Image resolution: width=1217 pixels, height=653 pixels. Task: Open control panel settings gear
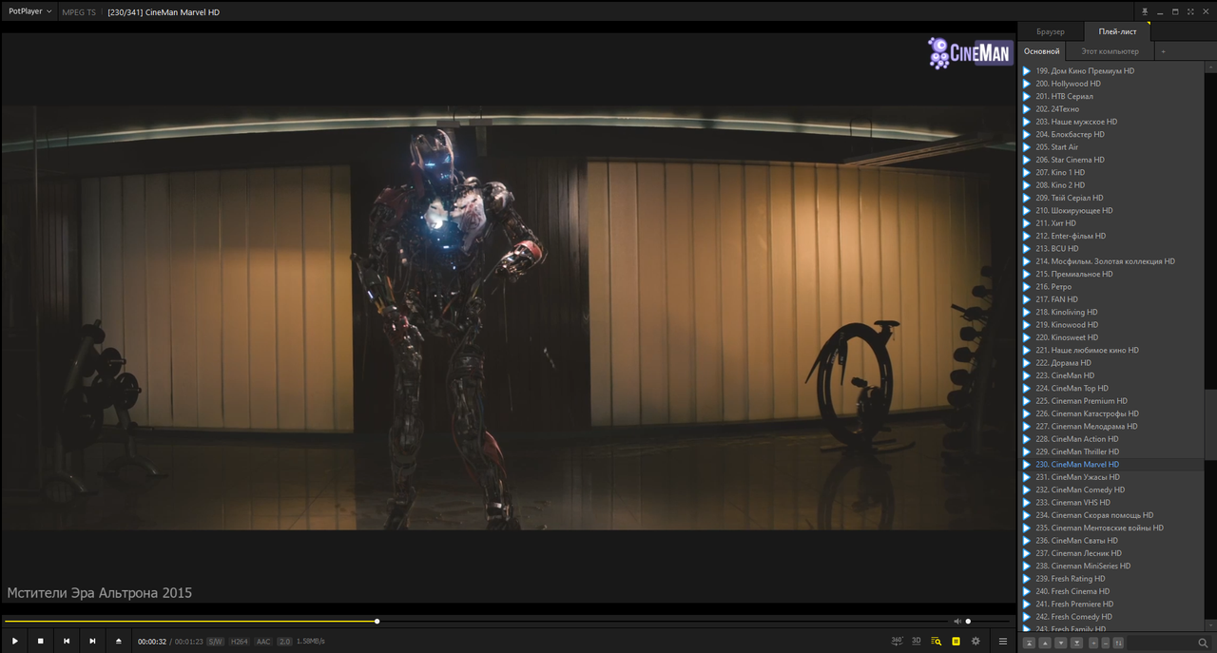(976, 642)
